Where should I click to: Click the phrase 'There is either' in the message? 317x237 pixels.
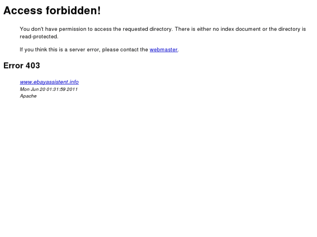tap(193, 29)
